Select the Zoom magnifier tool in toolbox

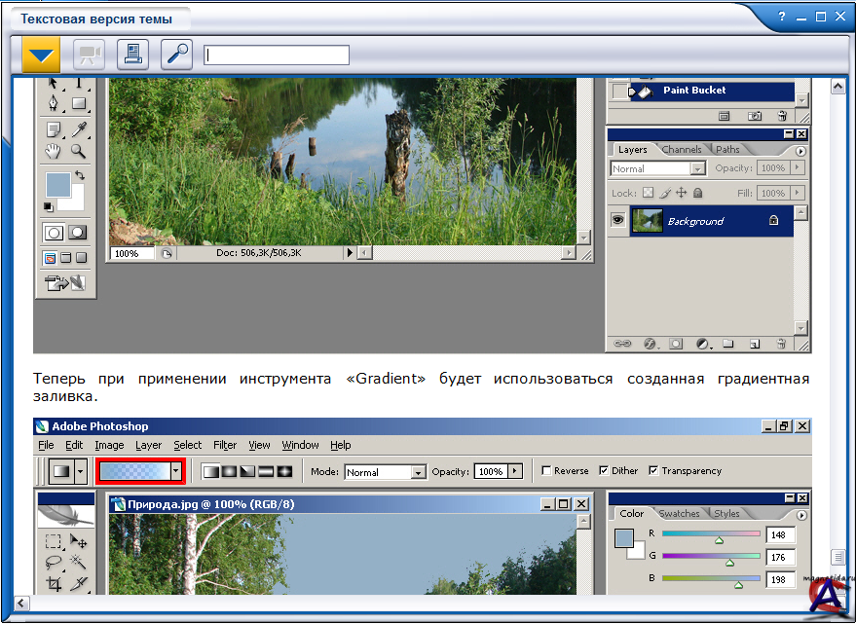pyautogui.click(x=79, y=151)
